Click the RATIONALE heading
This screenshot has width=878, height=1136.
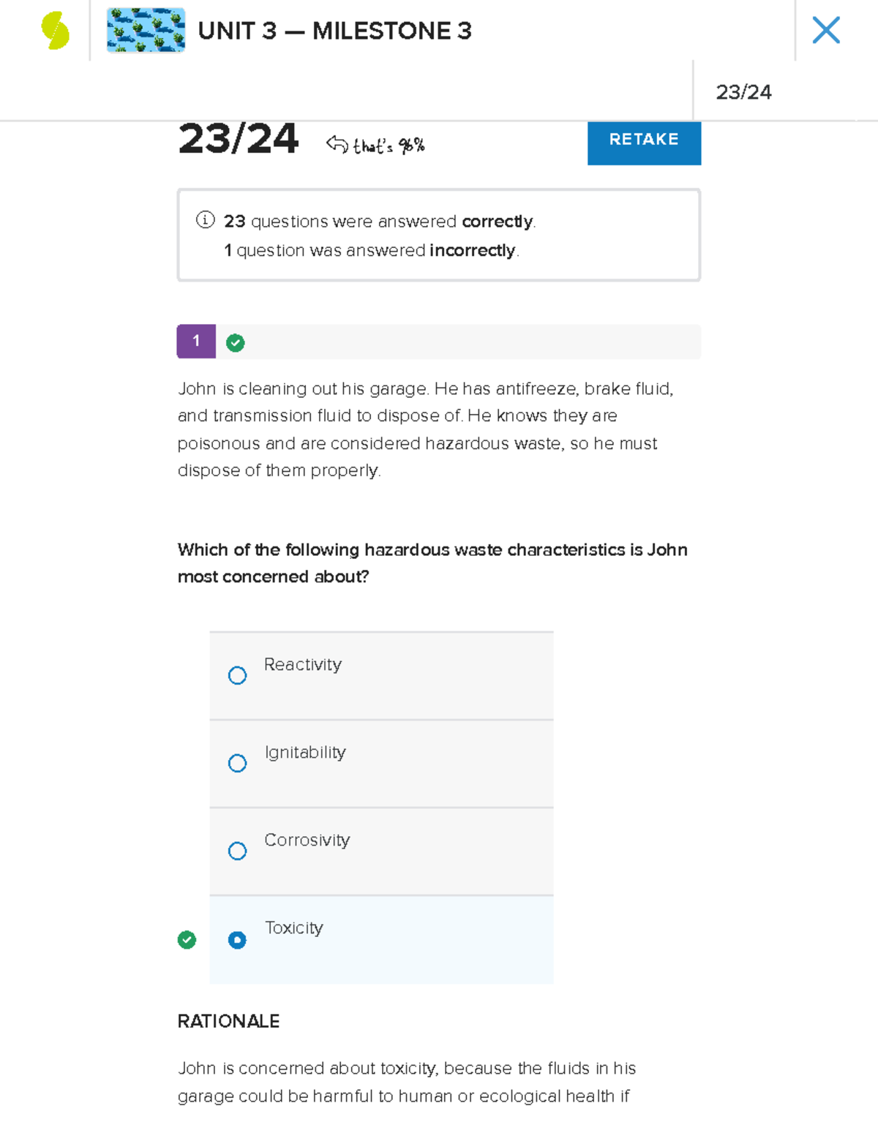pos(228,1021)
